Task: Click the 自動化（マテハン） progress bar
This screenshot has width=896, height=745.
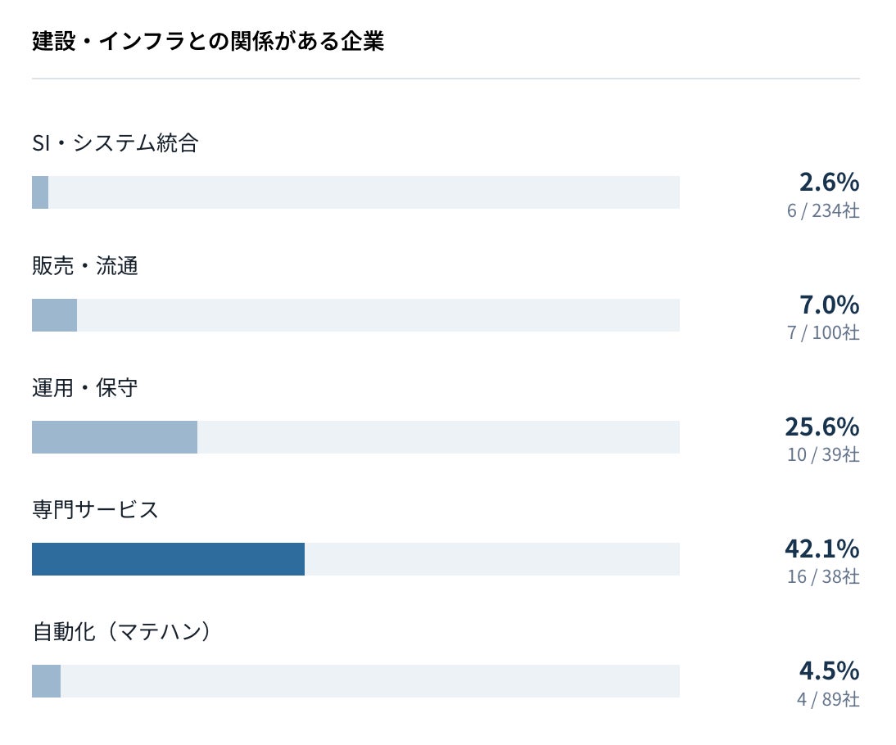Action: pyautogui.click(x=355, y=681)
